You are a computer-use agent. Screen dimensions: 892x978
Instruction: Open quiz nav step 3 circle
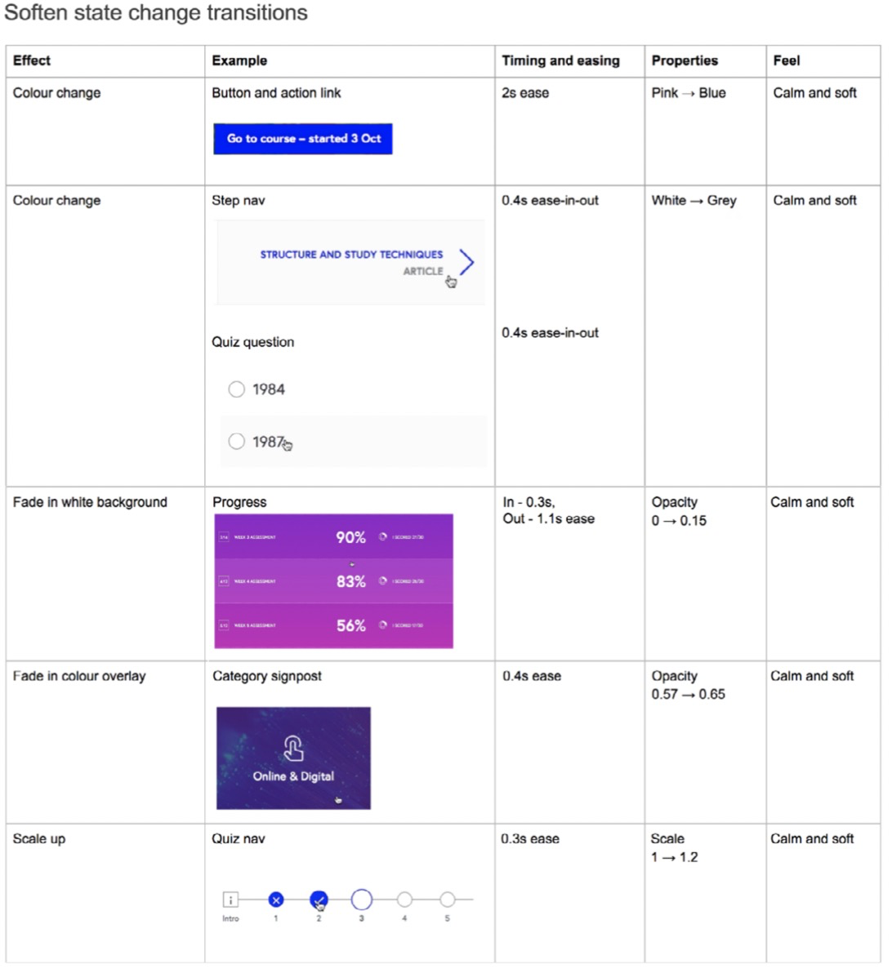361,900
